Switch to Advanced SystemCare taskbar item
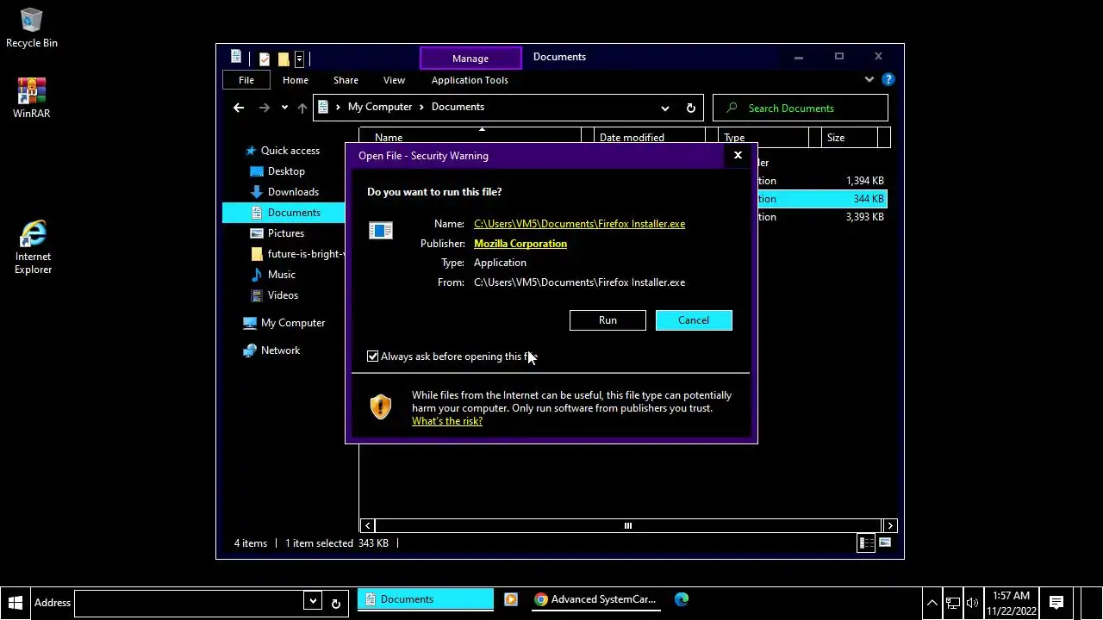This screenshot has height=620, width=1103. tap(595, 599)
